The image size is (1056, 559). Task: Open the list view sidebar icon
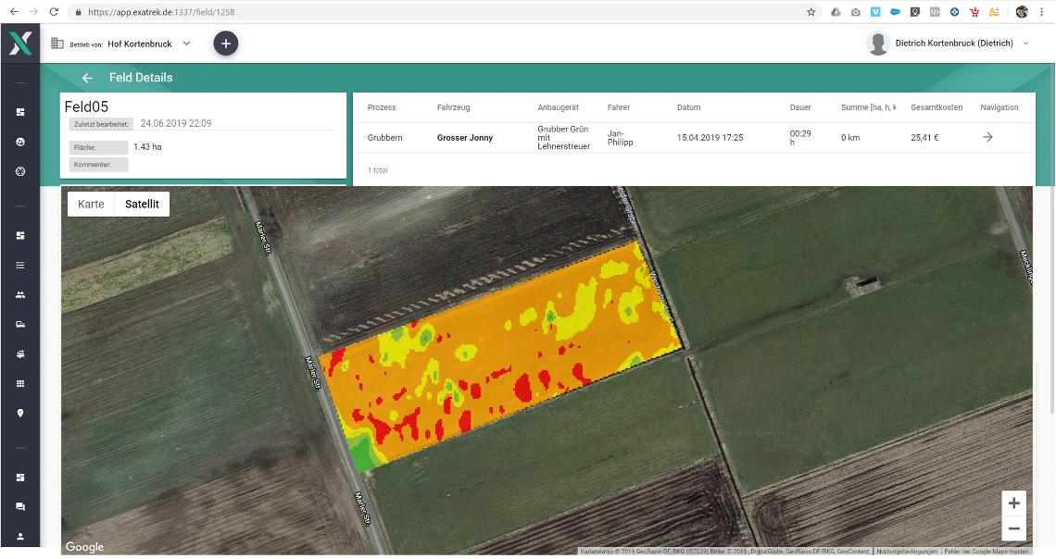(20, 265)
